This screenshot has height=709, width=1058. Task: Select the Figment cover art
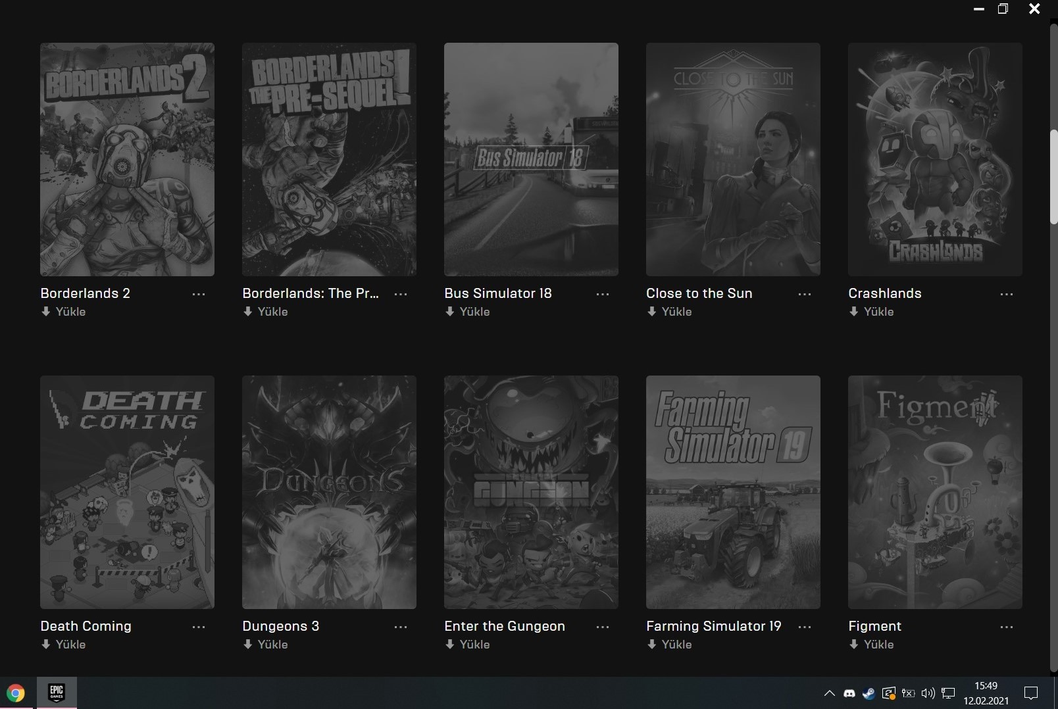click(935, 493)
